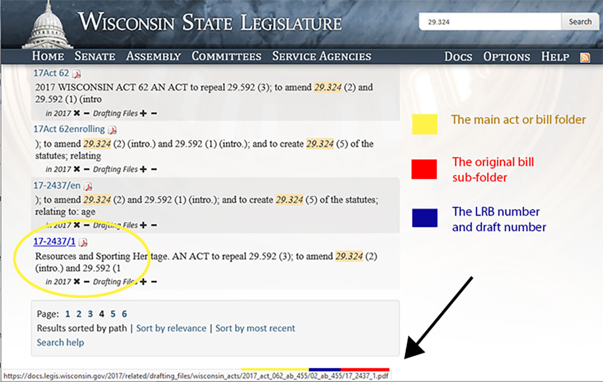Open PDF icon next to 17Act 62

pos(76,74)
